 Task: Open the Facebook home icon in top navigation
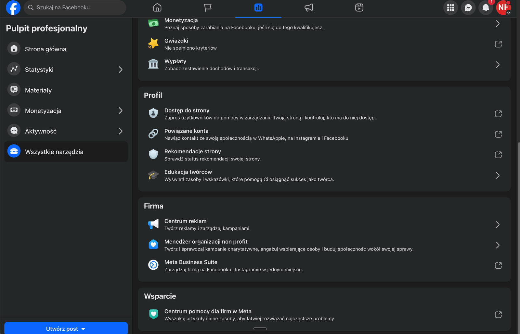click(157, 7)
